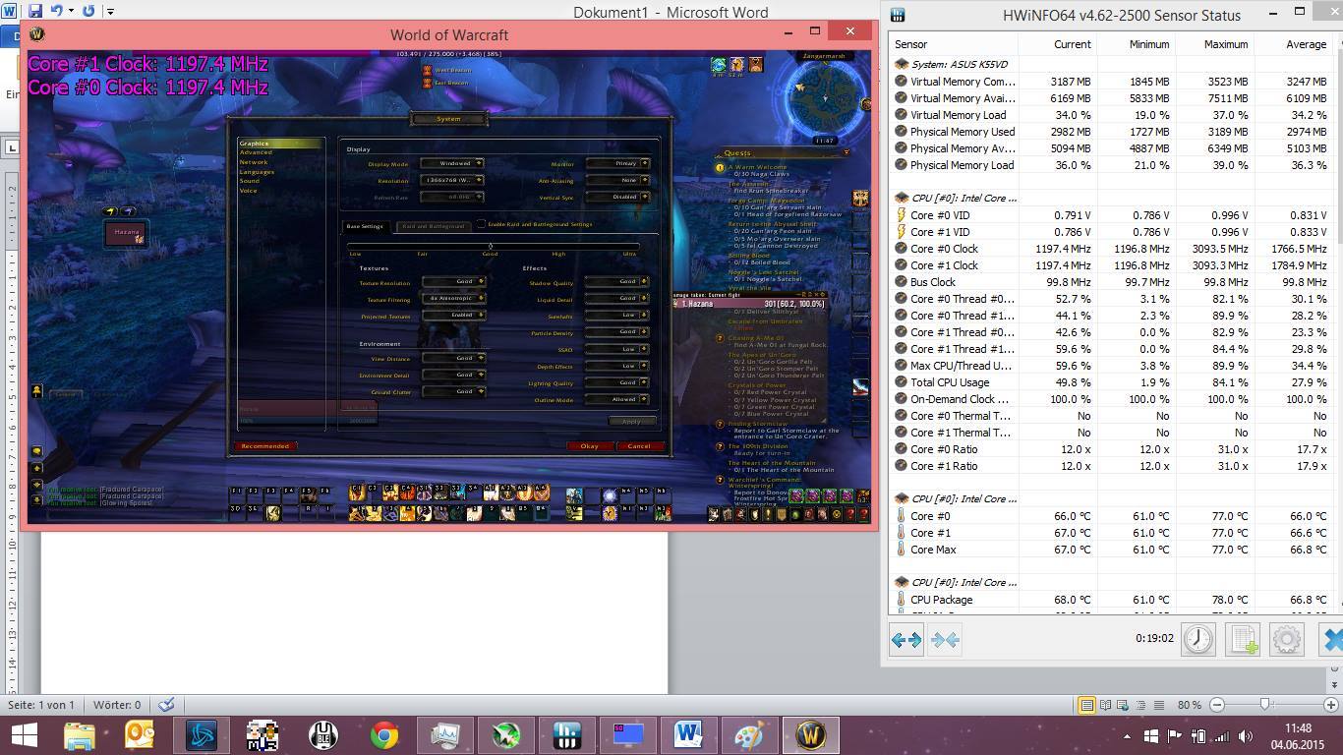Open the Anti-Aliasing dropdown

pyautogui.click(x=617, y=180)
